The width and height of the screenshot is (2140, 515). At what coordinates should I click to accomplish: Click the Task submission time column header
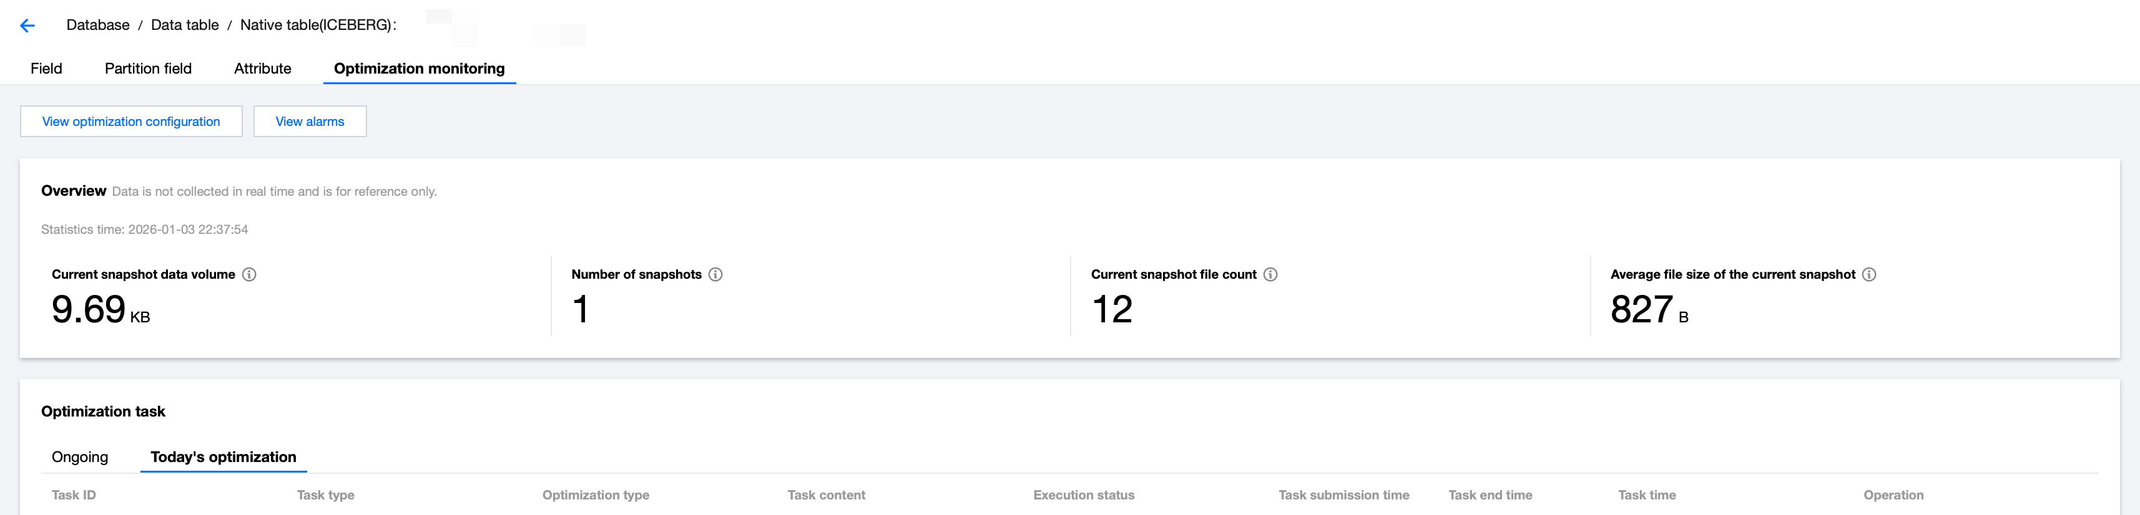pyautogui.click(x=1343, y=495)
